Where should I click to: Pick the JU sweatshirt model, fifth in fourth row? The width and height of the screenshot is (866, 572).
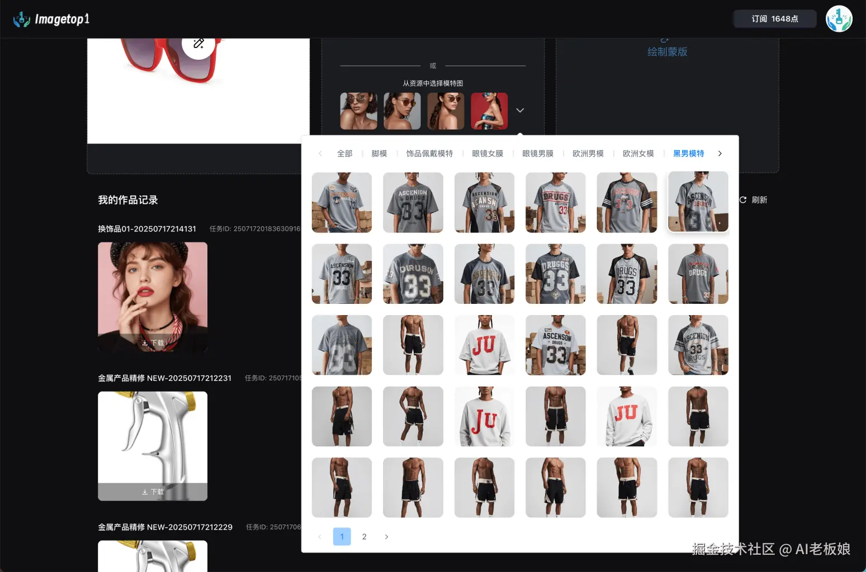(627, 416)
